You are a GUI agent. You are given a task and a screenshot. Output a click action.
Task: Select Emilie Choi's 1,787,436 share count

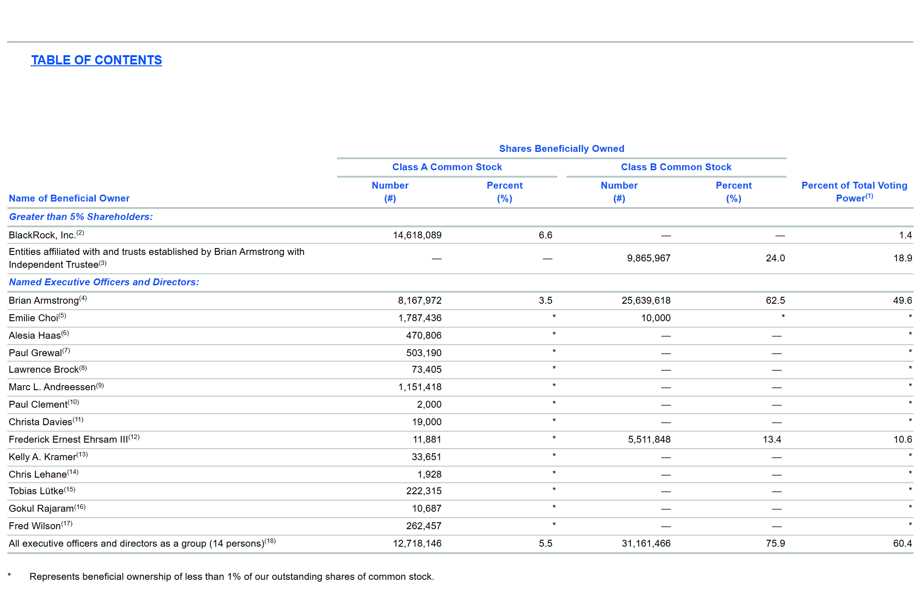pos(420,318)
